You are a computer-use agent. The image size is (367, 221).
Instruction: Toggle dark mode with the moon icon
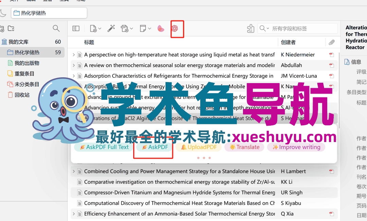click(4, 13)
